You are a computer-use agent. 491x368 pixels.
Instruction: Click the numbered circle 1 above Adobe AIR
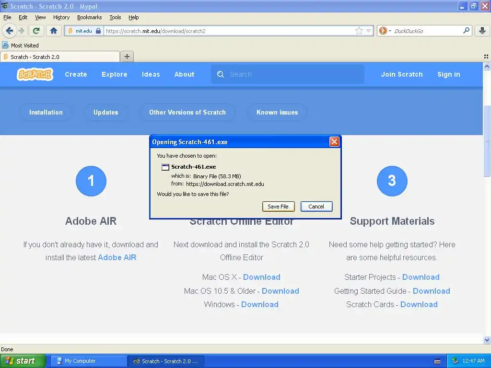[x=91, y=181]
